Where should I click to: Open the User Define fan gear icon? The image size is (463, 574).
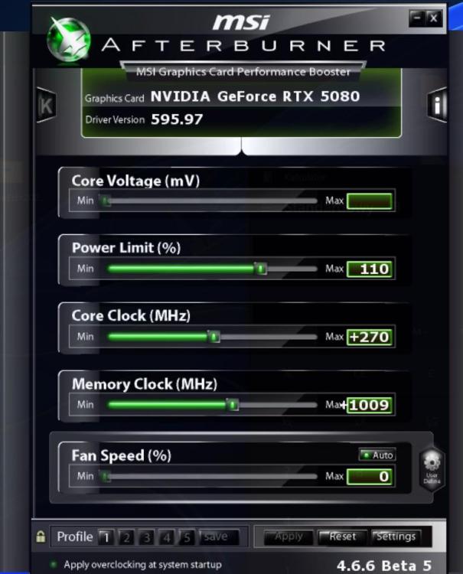(x=432, y=469)
